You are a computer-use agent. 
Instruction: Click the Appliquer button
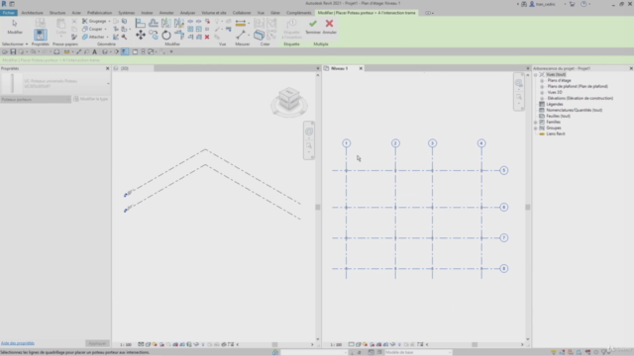97,343
